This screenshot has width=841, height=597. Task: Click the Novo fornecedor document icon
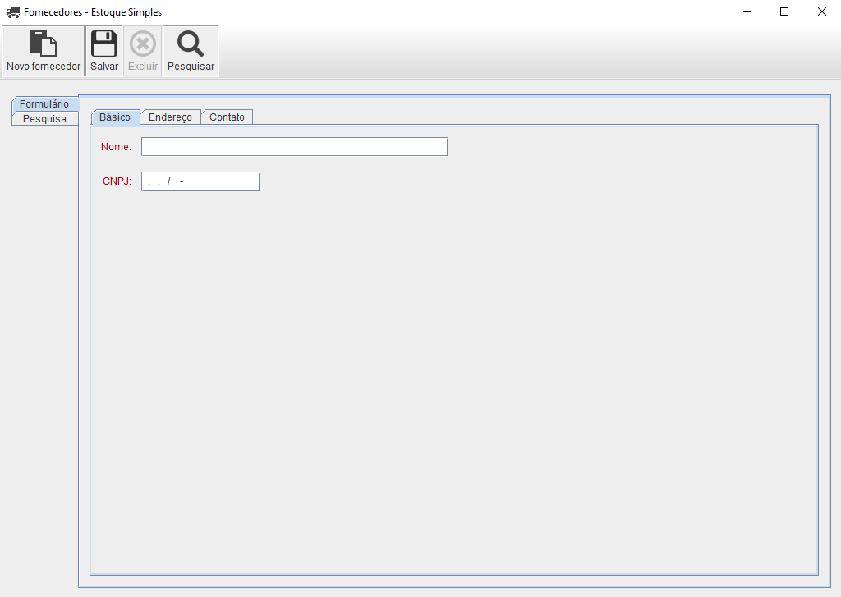tap(43, 44)
